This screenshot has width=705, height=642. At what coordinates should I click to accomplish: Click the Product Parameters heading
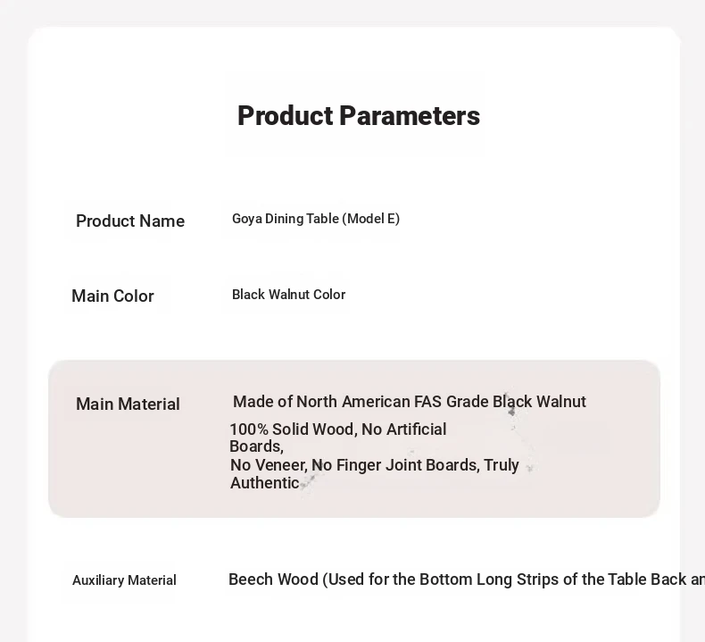(359, 116)
